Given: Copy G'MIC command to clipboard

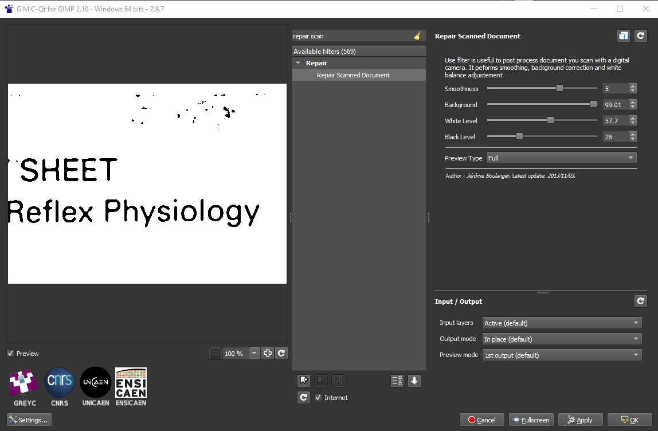Looking at the screenshot, I should click(x=623, y=36).
